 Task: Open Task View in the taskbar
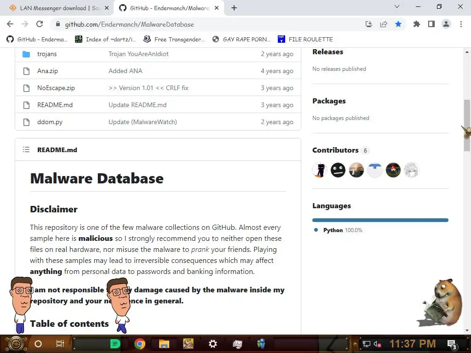pyautogui.click(x=60, y=344)
